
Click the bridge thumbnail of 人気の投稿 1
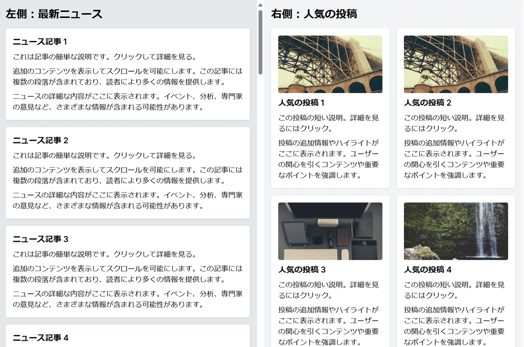point(330,64)
